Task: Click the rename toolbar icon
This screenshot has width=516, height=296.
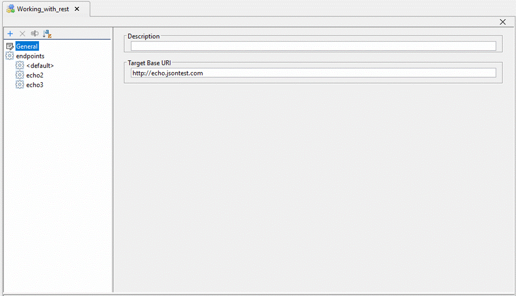Action: point(35,34)
